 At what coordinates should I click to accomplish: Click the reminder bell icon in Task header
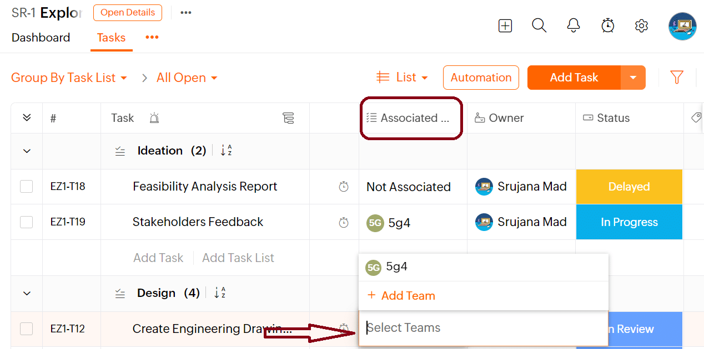pos(154,118)
